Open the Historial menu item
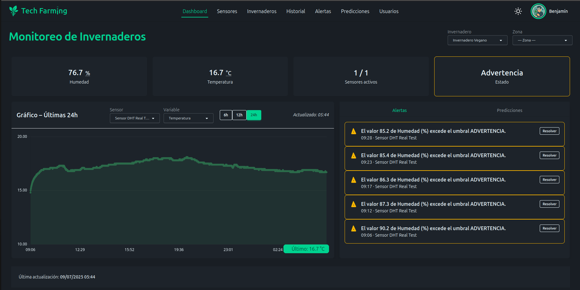The image size is (580, 290). coord(296,11)
